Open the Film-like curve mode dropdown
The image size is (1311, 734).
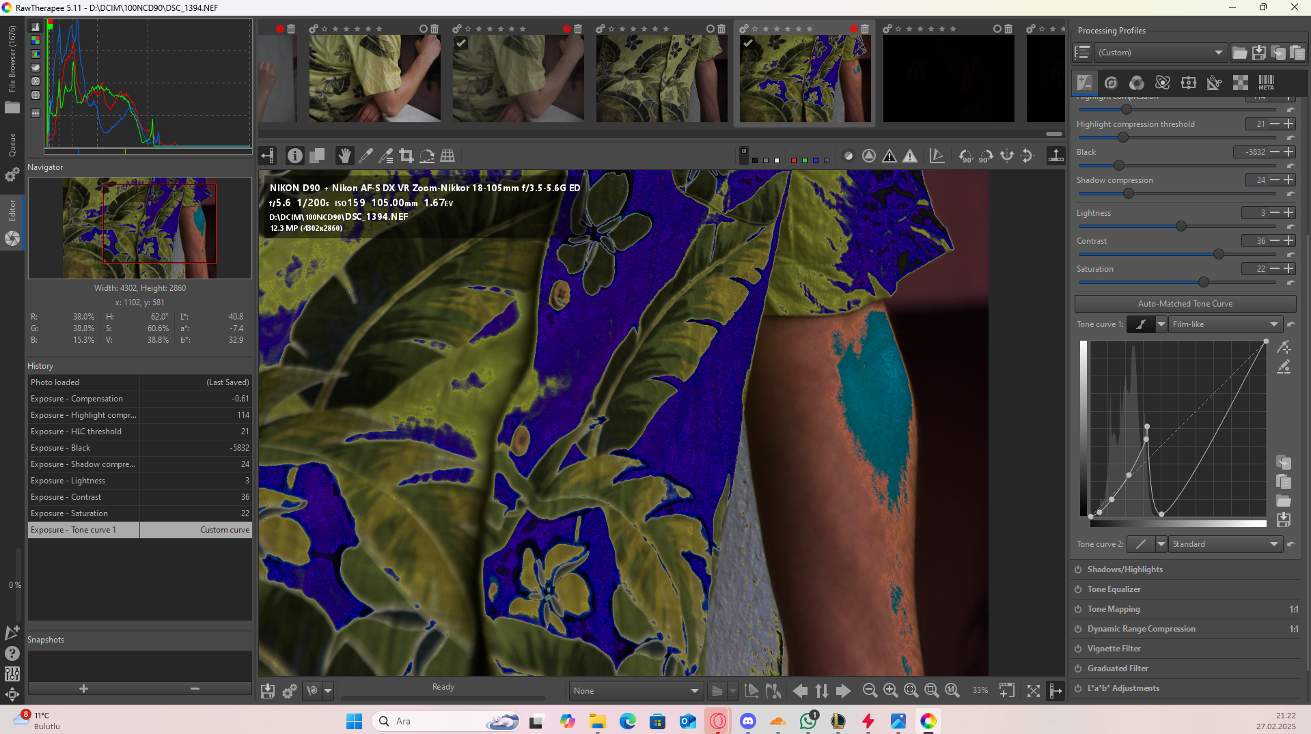pos(1225,324)
